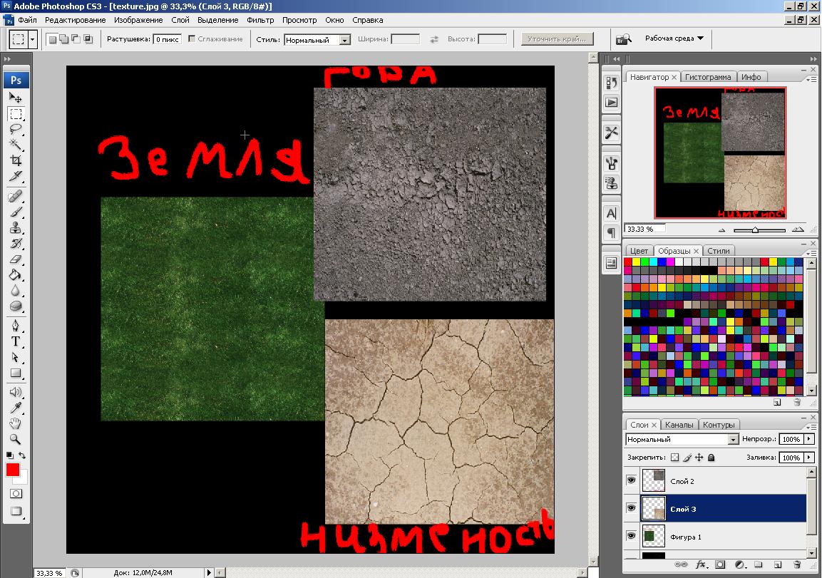Activate the Crop tool
822x578 pixels.
pyautogui.click(x=16, y=161)
